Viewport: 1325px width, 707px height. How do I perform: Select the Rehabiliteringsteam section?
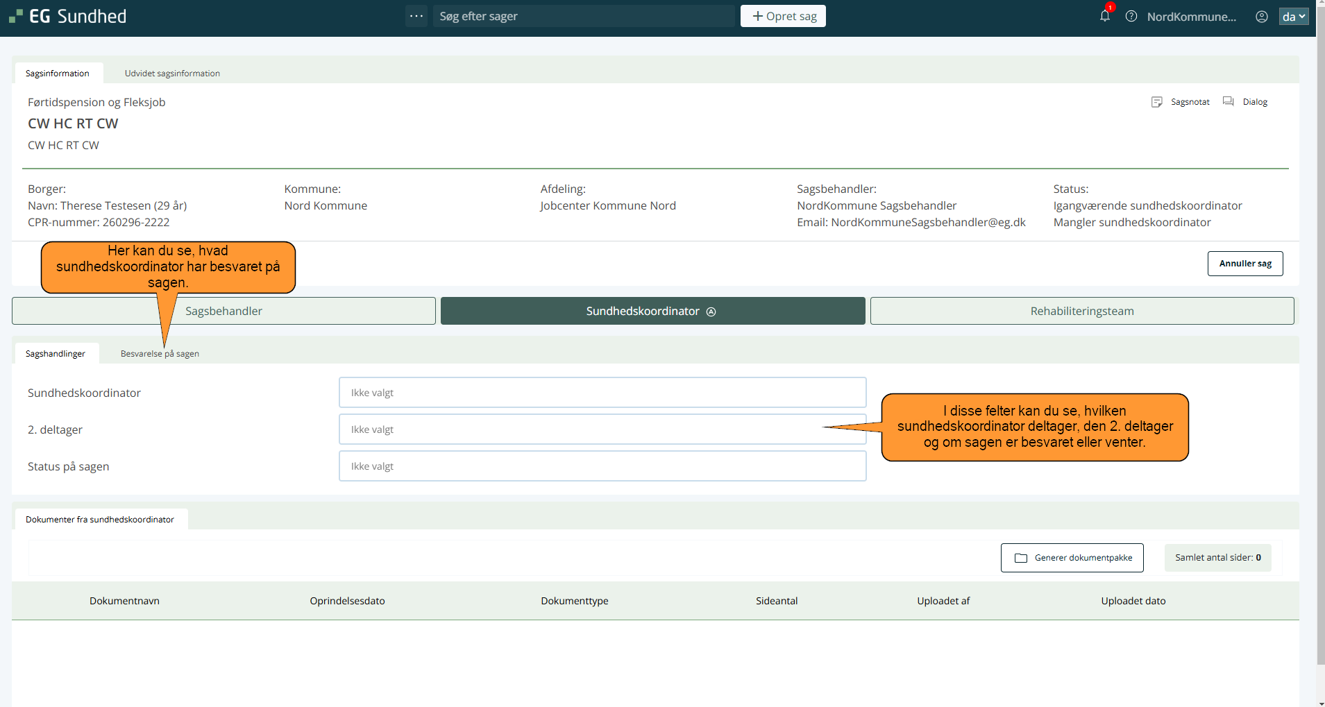pyautogui.click(x=1081, y=311)
